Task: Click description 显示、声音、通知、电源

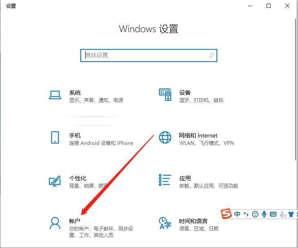Action: (96, 100)
